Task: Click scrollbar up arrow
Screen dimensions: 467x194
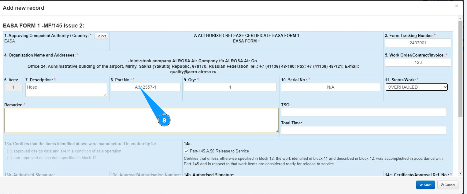Action: 460,18
